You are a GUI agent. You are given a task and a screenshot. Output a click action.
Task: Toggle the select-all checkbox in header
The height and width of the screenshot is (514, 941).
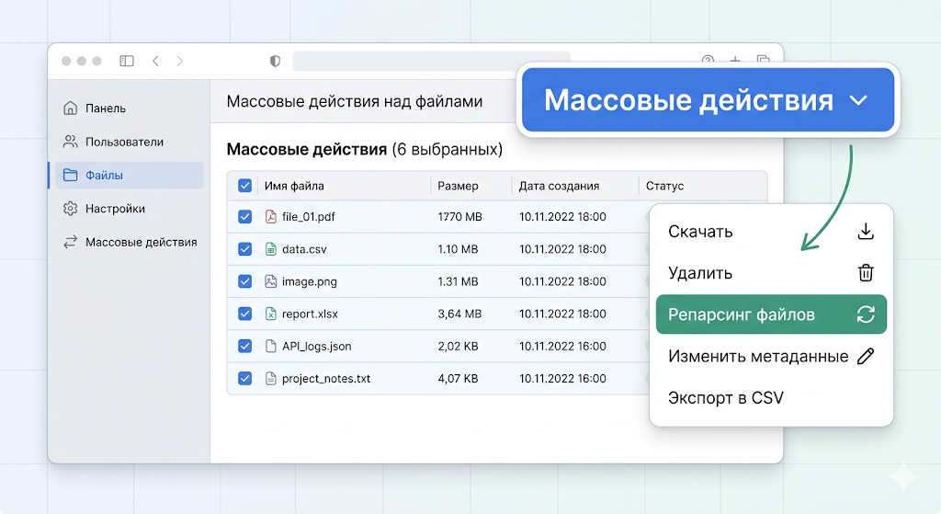tap(244, 186)
